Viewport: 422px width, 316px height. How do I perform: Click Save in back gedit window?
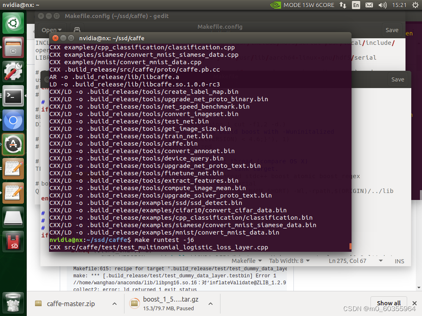(392, 30)
